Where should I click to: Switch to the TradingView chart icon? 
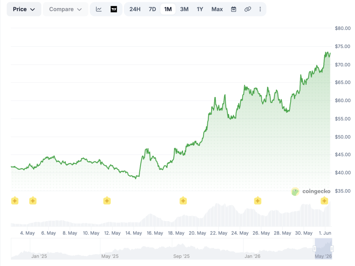114,9
